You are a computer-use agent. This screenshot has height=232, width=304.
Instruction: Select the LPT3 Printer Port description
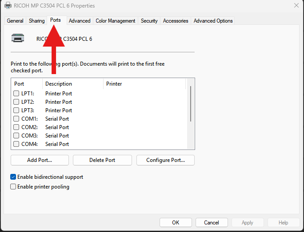(x=59, y=110)
